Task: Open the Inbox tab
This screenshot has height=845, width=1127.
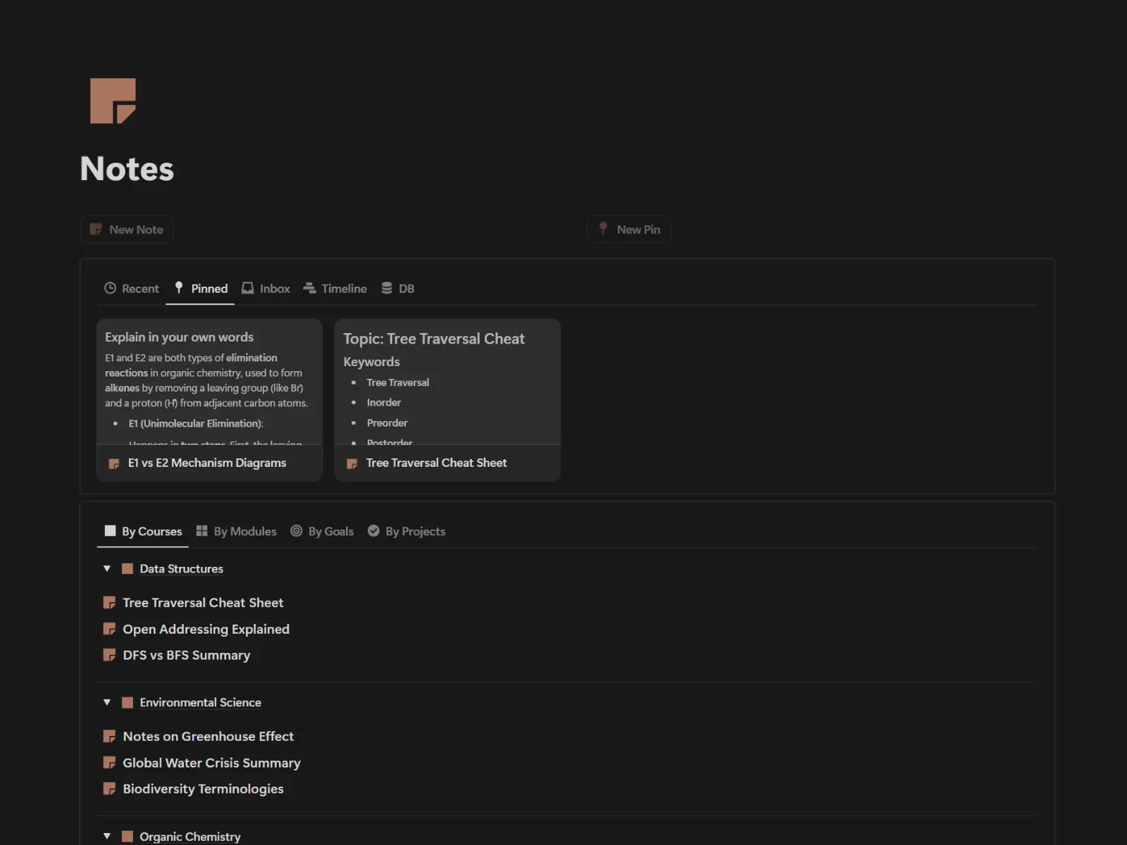Action: [266, 289]
